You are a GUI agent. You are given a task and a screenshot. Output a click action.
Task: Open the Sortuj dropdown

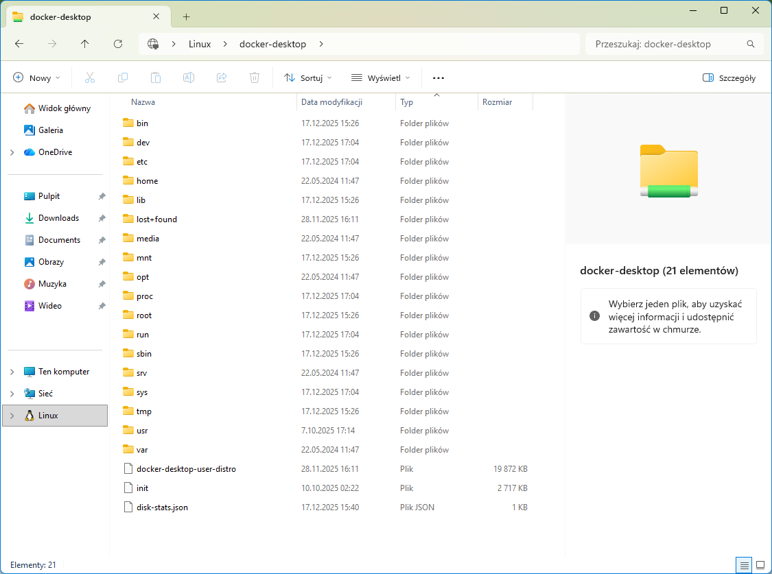tap(308, 78)
